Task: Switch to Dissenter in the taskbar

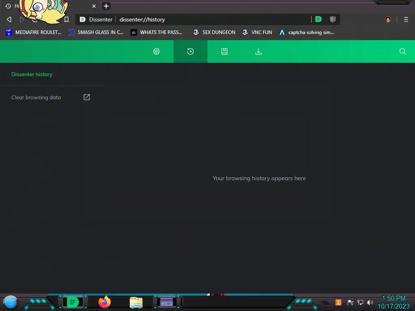Action: point(73,302)
